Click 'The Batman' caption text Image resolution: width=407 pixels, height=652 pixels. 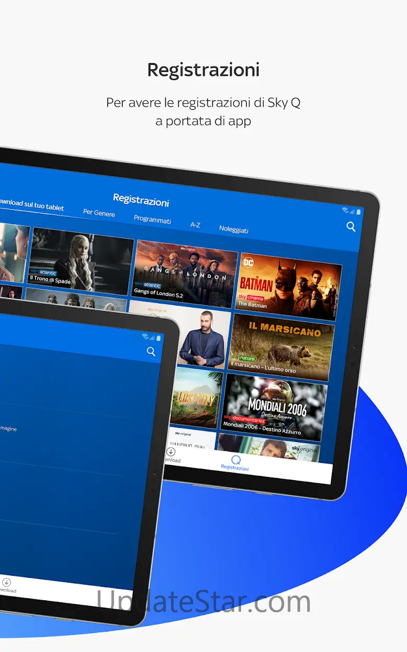[253, 305]
